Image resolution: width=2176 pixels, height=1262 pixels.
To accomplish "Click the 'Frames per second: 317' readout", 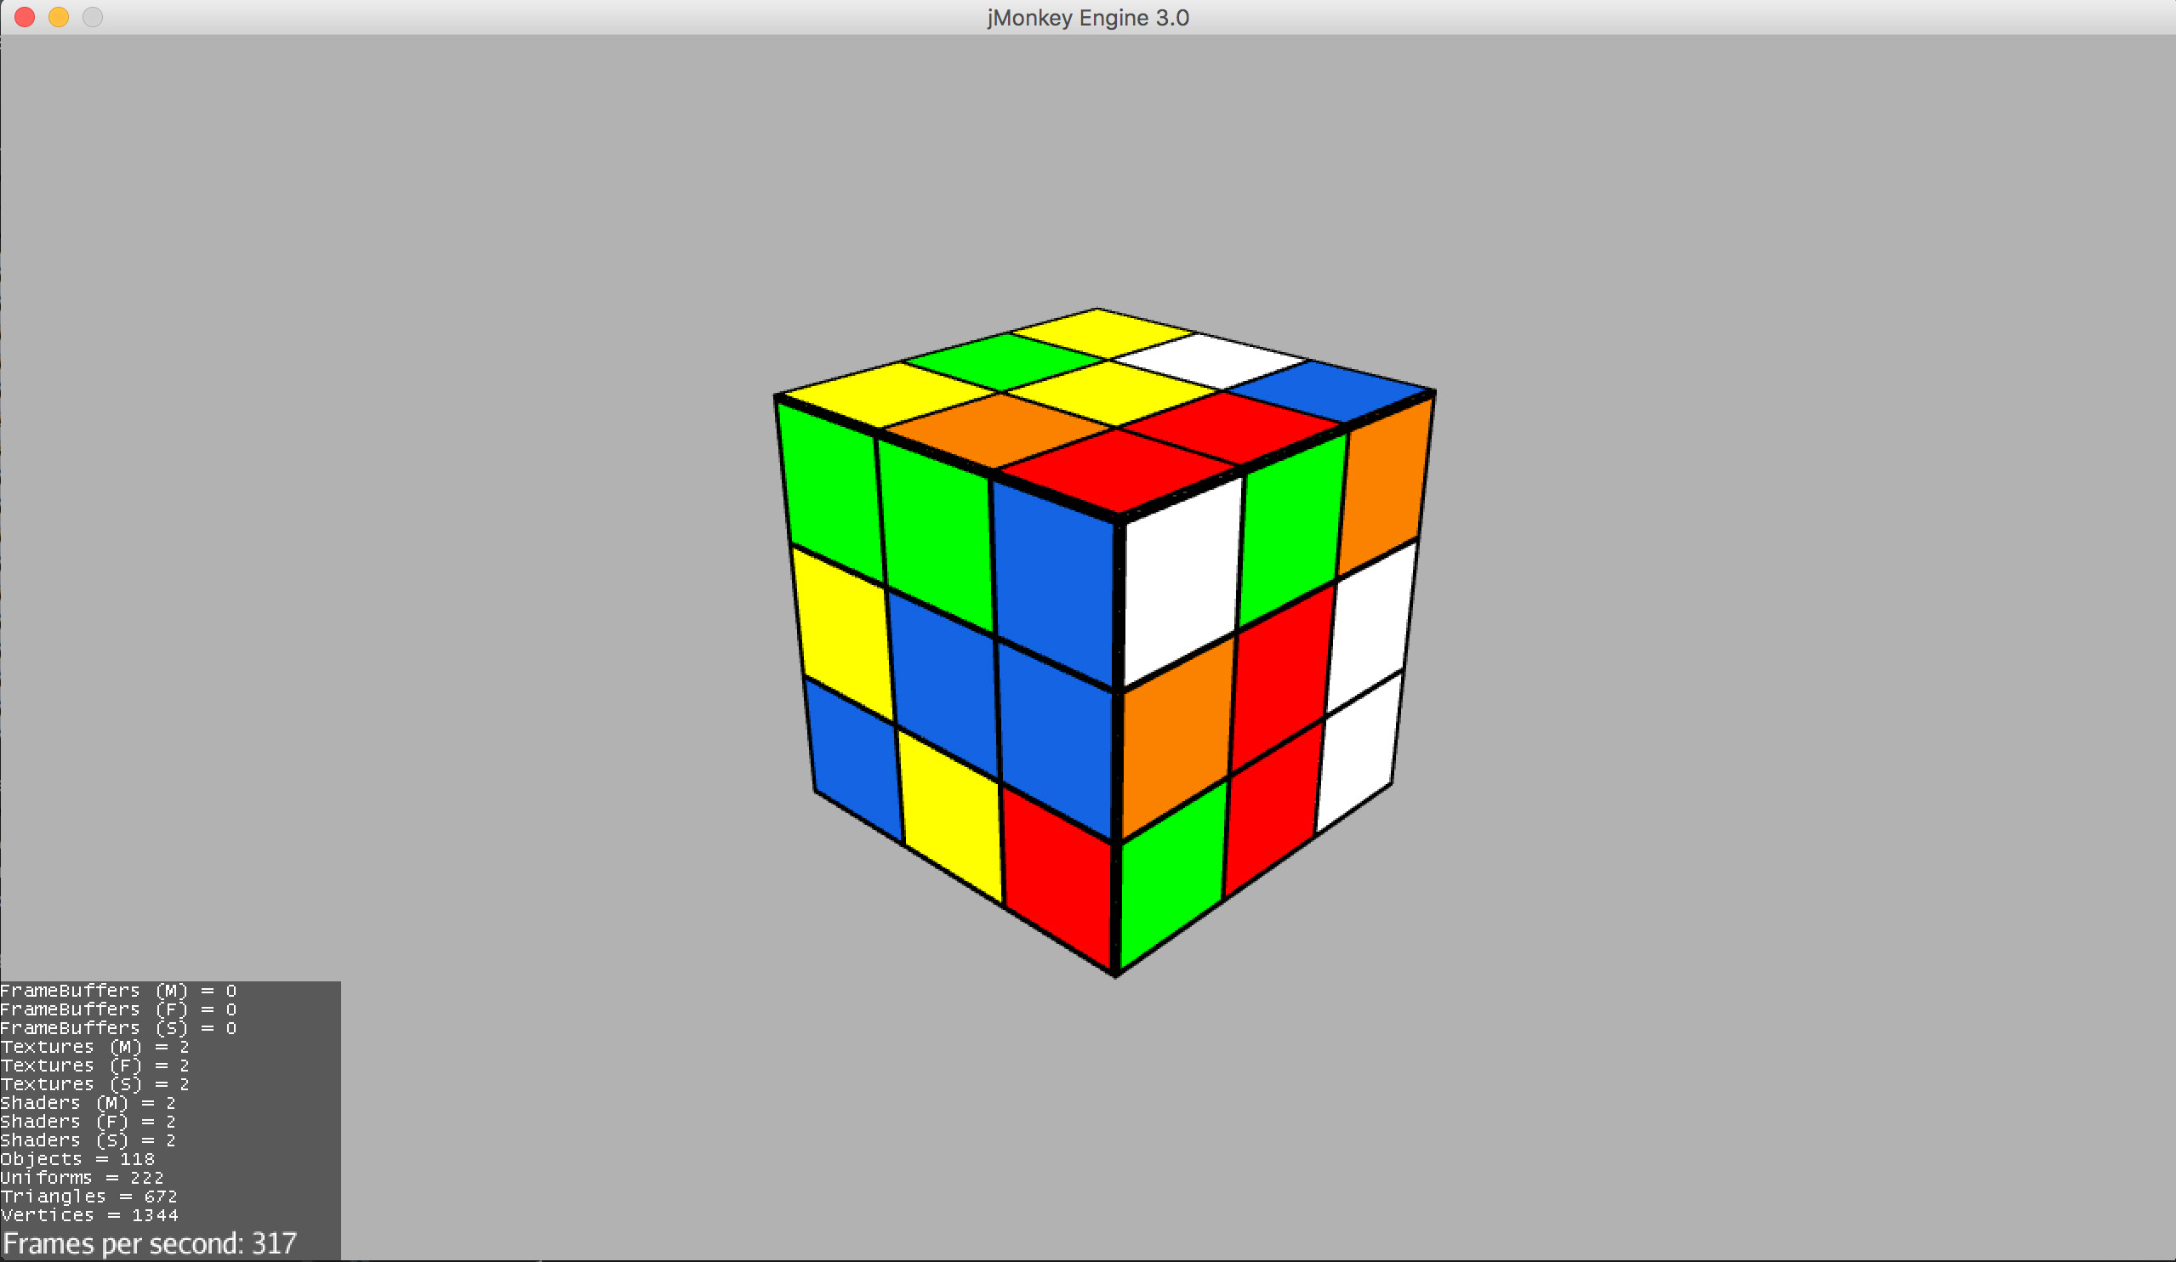I will tap(151, 1244).
